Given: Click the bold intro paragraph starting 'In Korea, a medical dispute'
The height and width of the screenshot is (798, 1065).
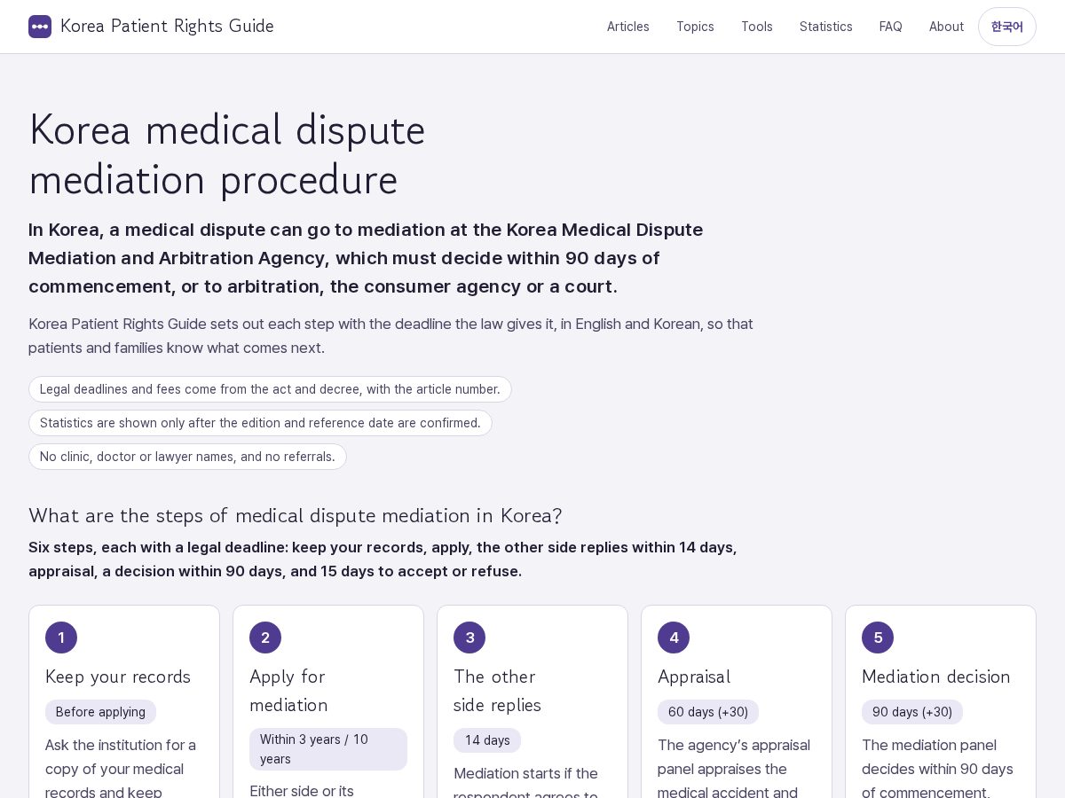Looking at the screenshot, I should tap(366, 258).
